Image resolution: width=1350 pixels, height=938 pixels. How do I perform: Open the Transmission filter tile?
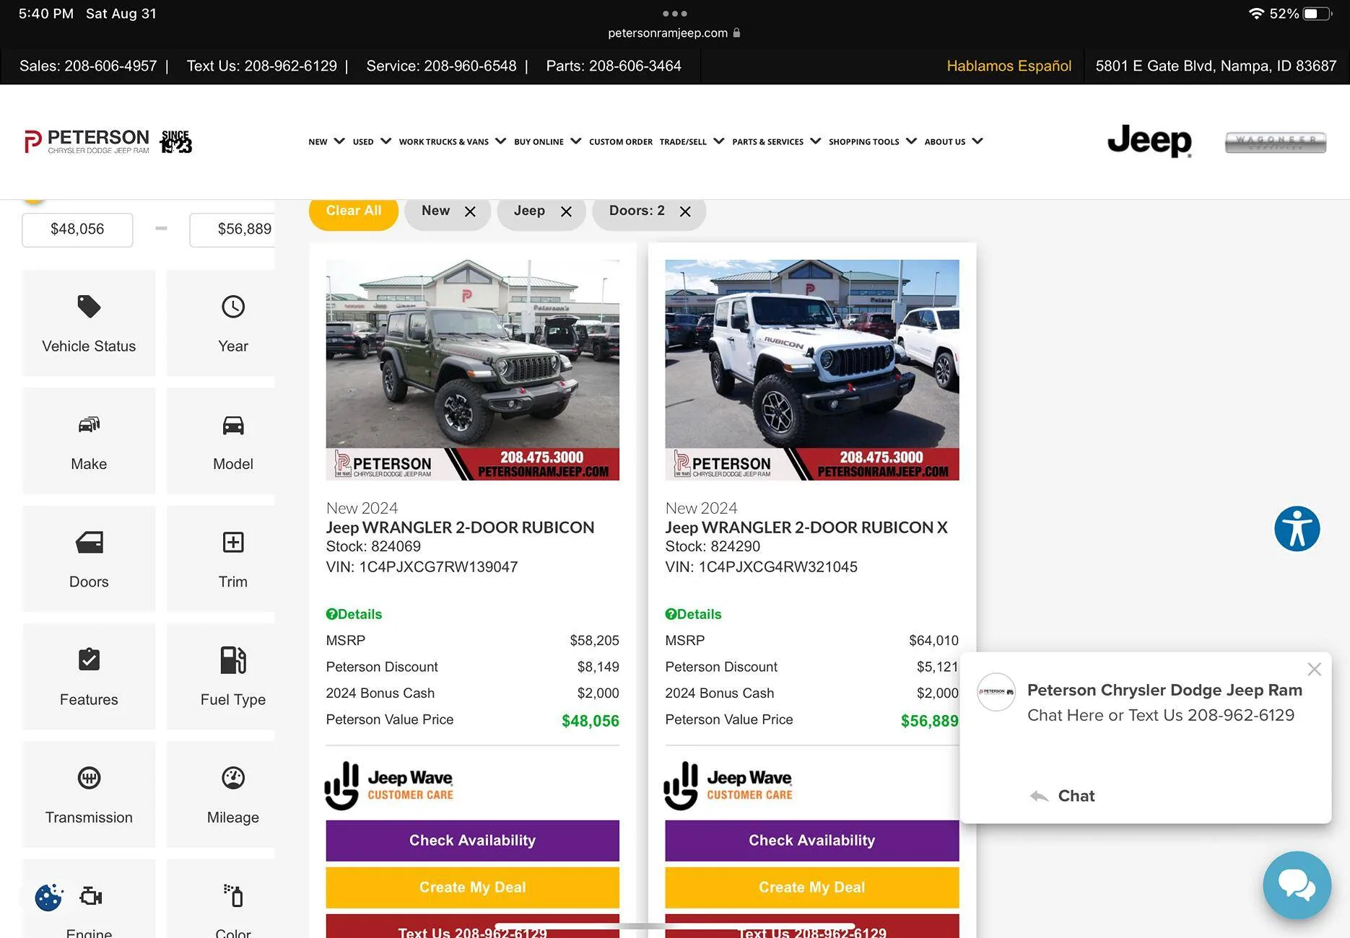(x=89, y=794)
